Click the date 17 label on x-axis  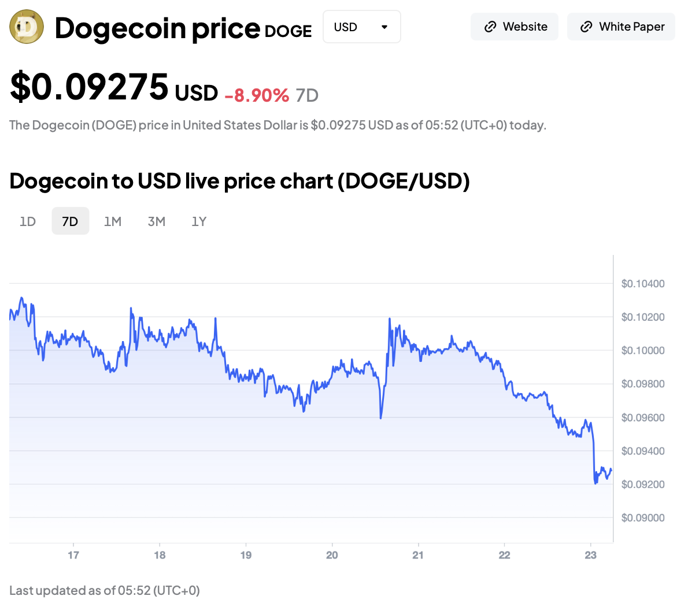pyautogui.click(x=73, y=555)
